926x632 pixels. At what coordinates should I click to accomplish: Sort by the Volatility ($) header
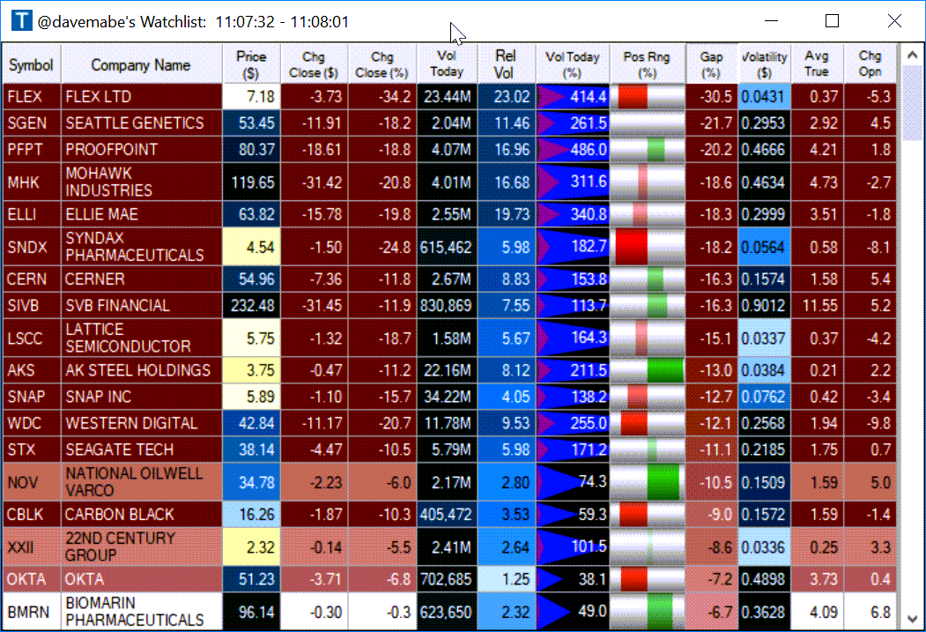point(764,64)
